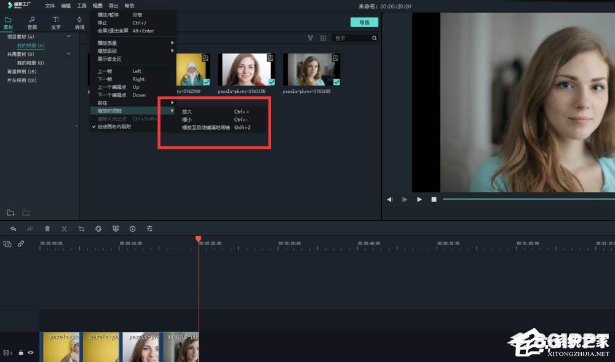The image size is (615, 362).
Task: Click the delete folder icon
Action: tap(26, 213)
